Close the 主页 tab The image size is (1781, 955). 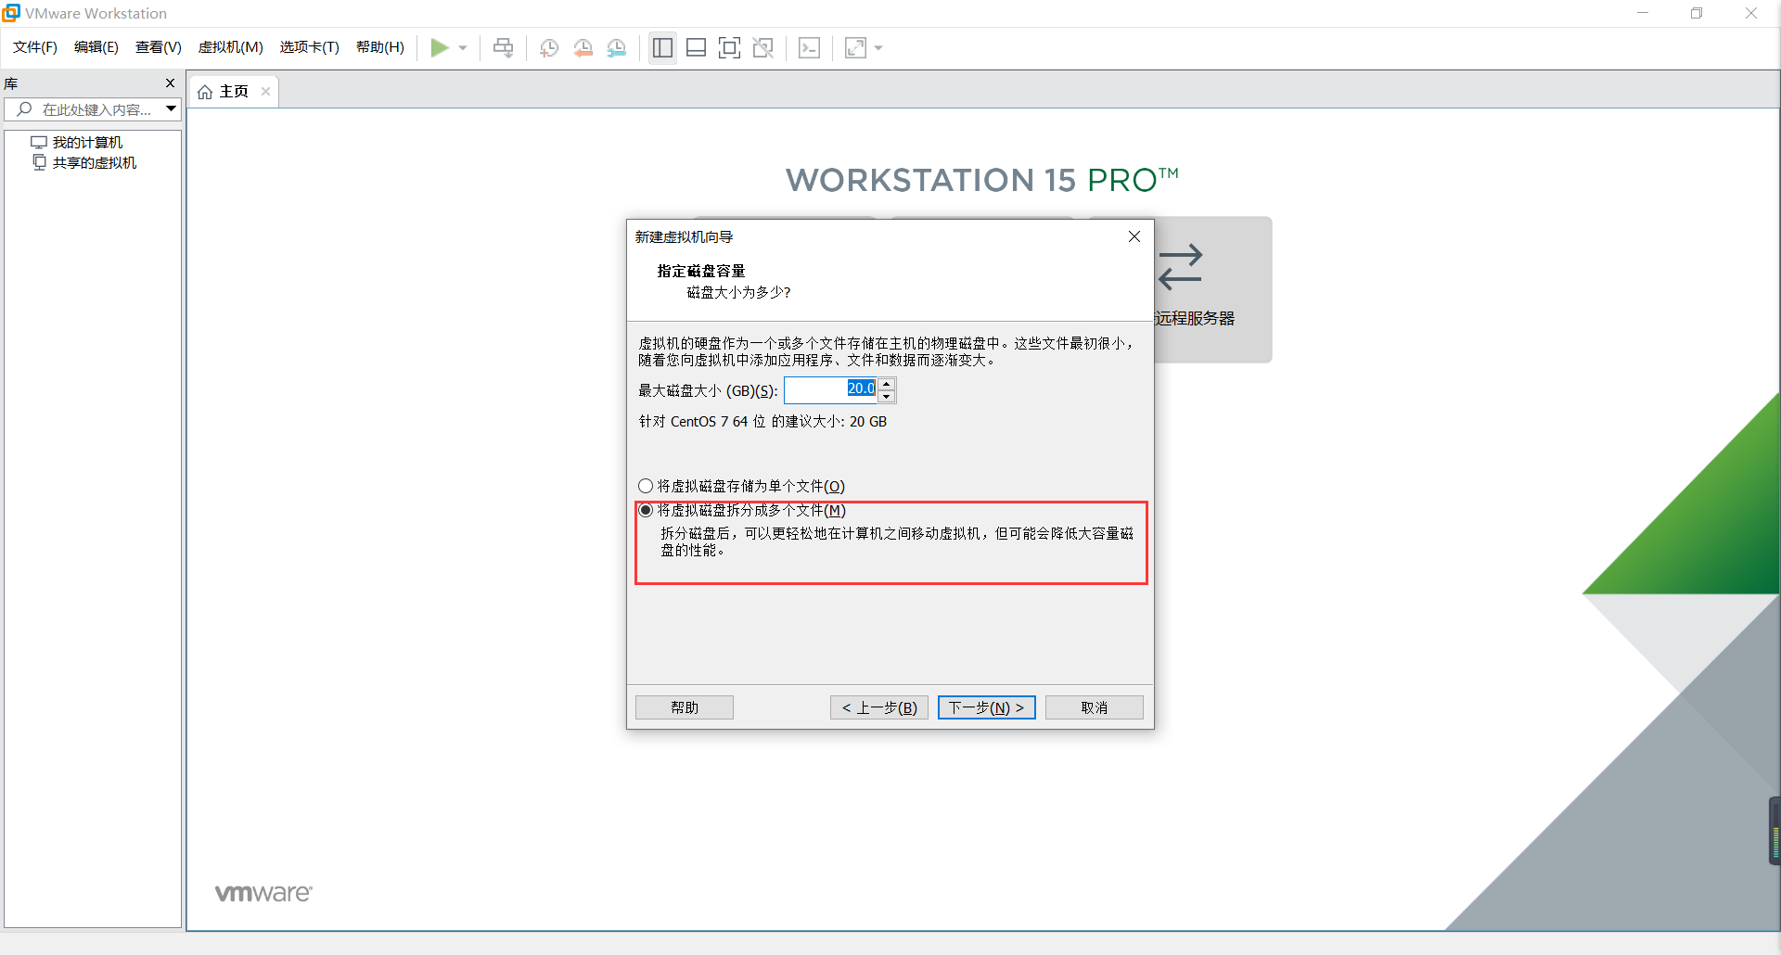265,91
